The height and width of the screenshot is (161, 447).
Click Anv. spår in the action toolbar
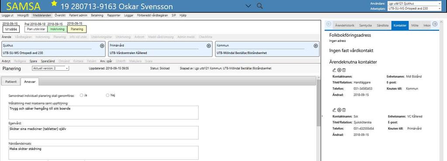[106, 61]
